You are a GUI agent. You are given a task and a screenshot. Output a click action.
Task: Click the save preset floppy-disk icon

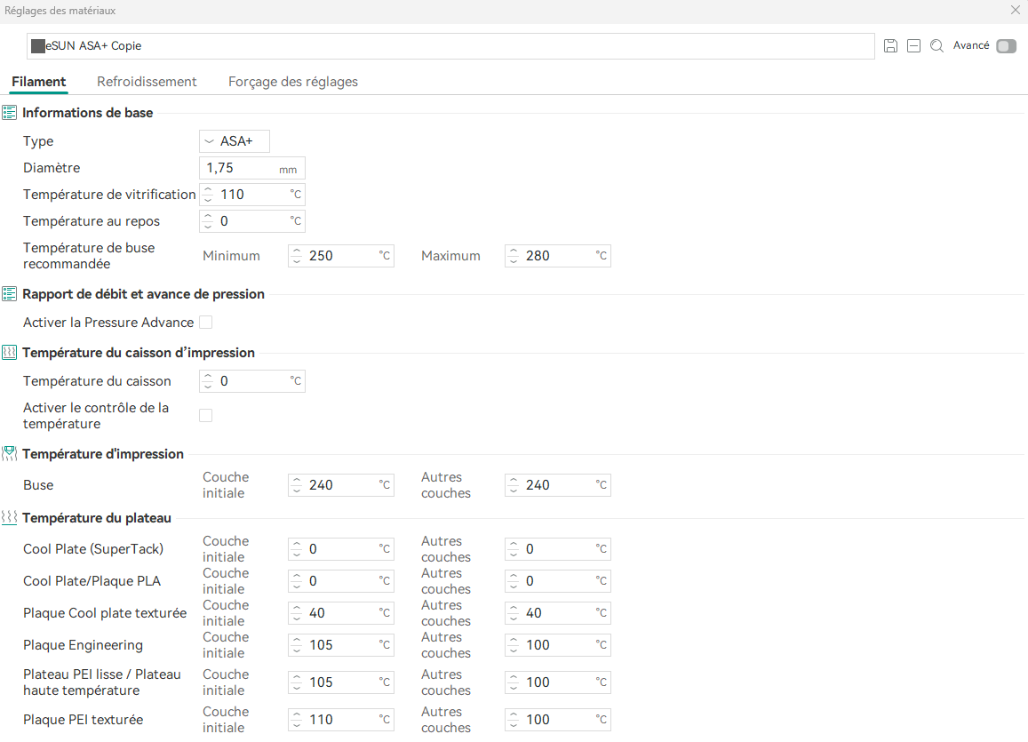pyautogui.click(x=890, y=46)
